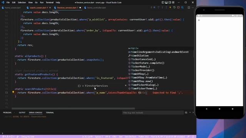This screenshot has height=138, width=246.
Task: Select timelineArgumentsIndicatingLandmarkEvent suggestion
Action: coord(161,52)
